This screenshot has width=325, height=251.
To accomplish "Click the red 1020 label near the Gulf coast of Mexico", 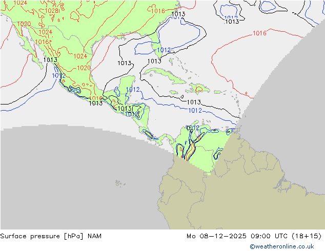I will click(84, 68).
